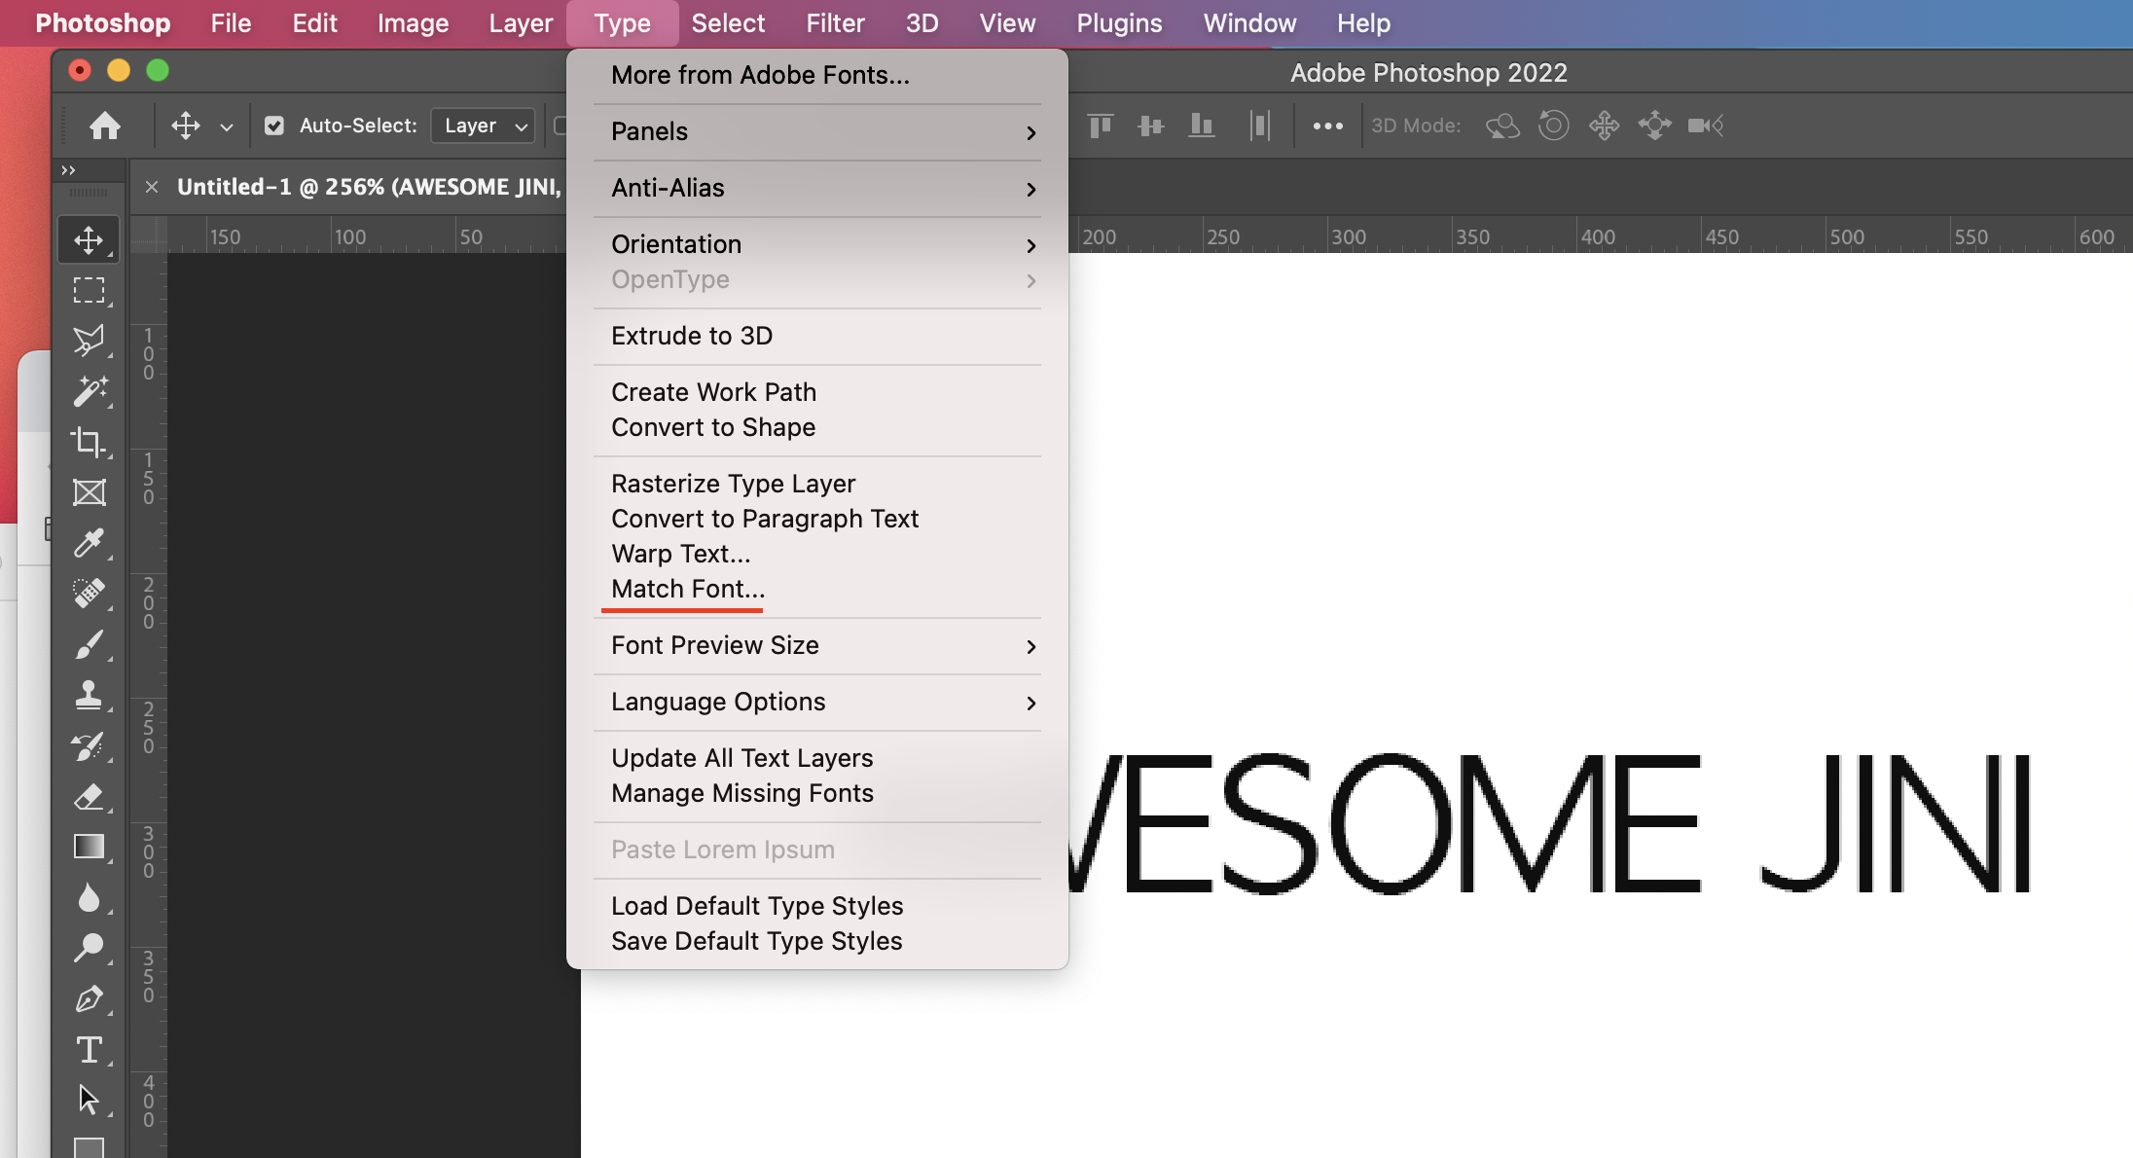Open the three-dots more align options

coord(1328,126)
